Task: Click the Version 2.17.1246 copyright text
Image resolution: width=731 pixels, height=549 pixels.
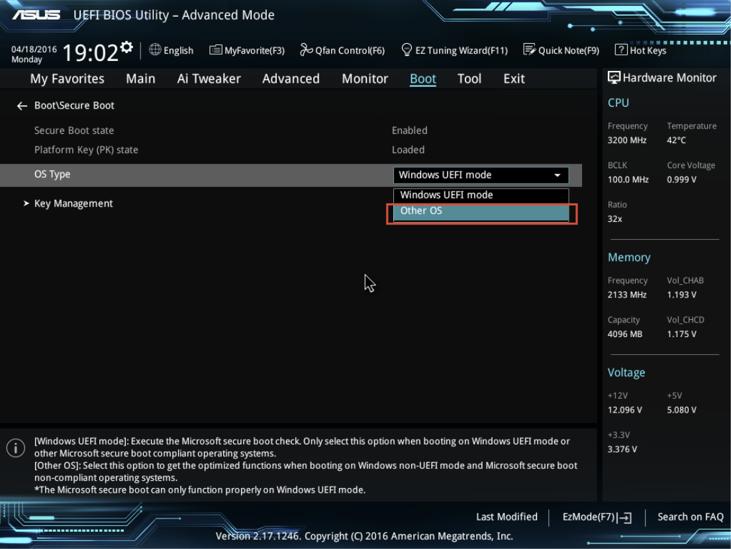Action: 364,536
